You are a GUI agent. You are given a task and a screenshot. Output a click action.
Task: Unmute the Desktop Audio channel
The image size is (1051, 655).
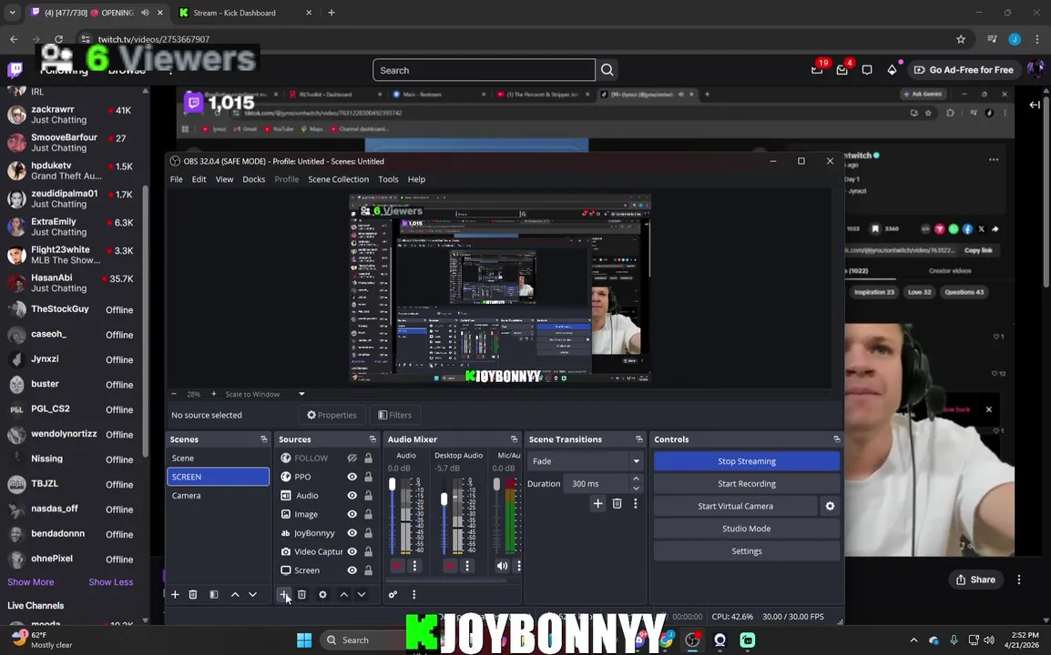(x=450, y=566)
